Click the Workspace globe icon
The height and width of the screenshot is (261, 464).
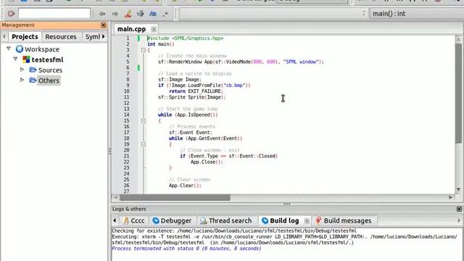[x=20, y=49]
